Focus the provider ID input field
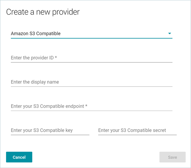Viewport: 191px width, 168px height. click(x=92, y=58)
